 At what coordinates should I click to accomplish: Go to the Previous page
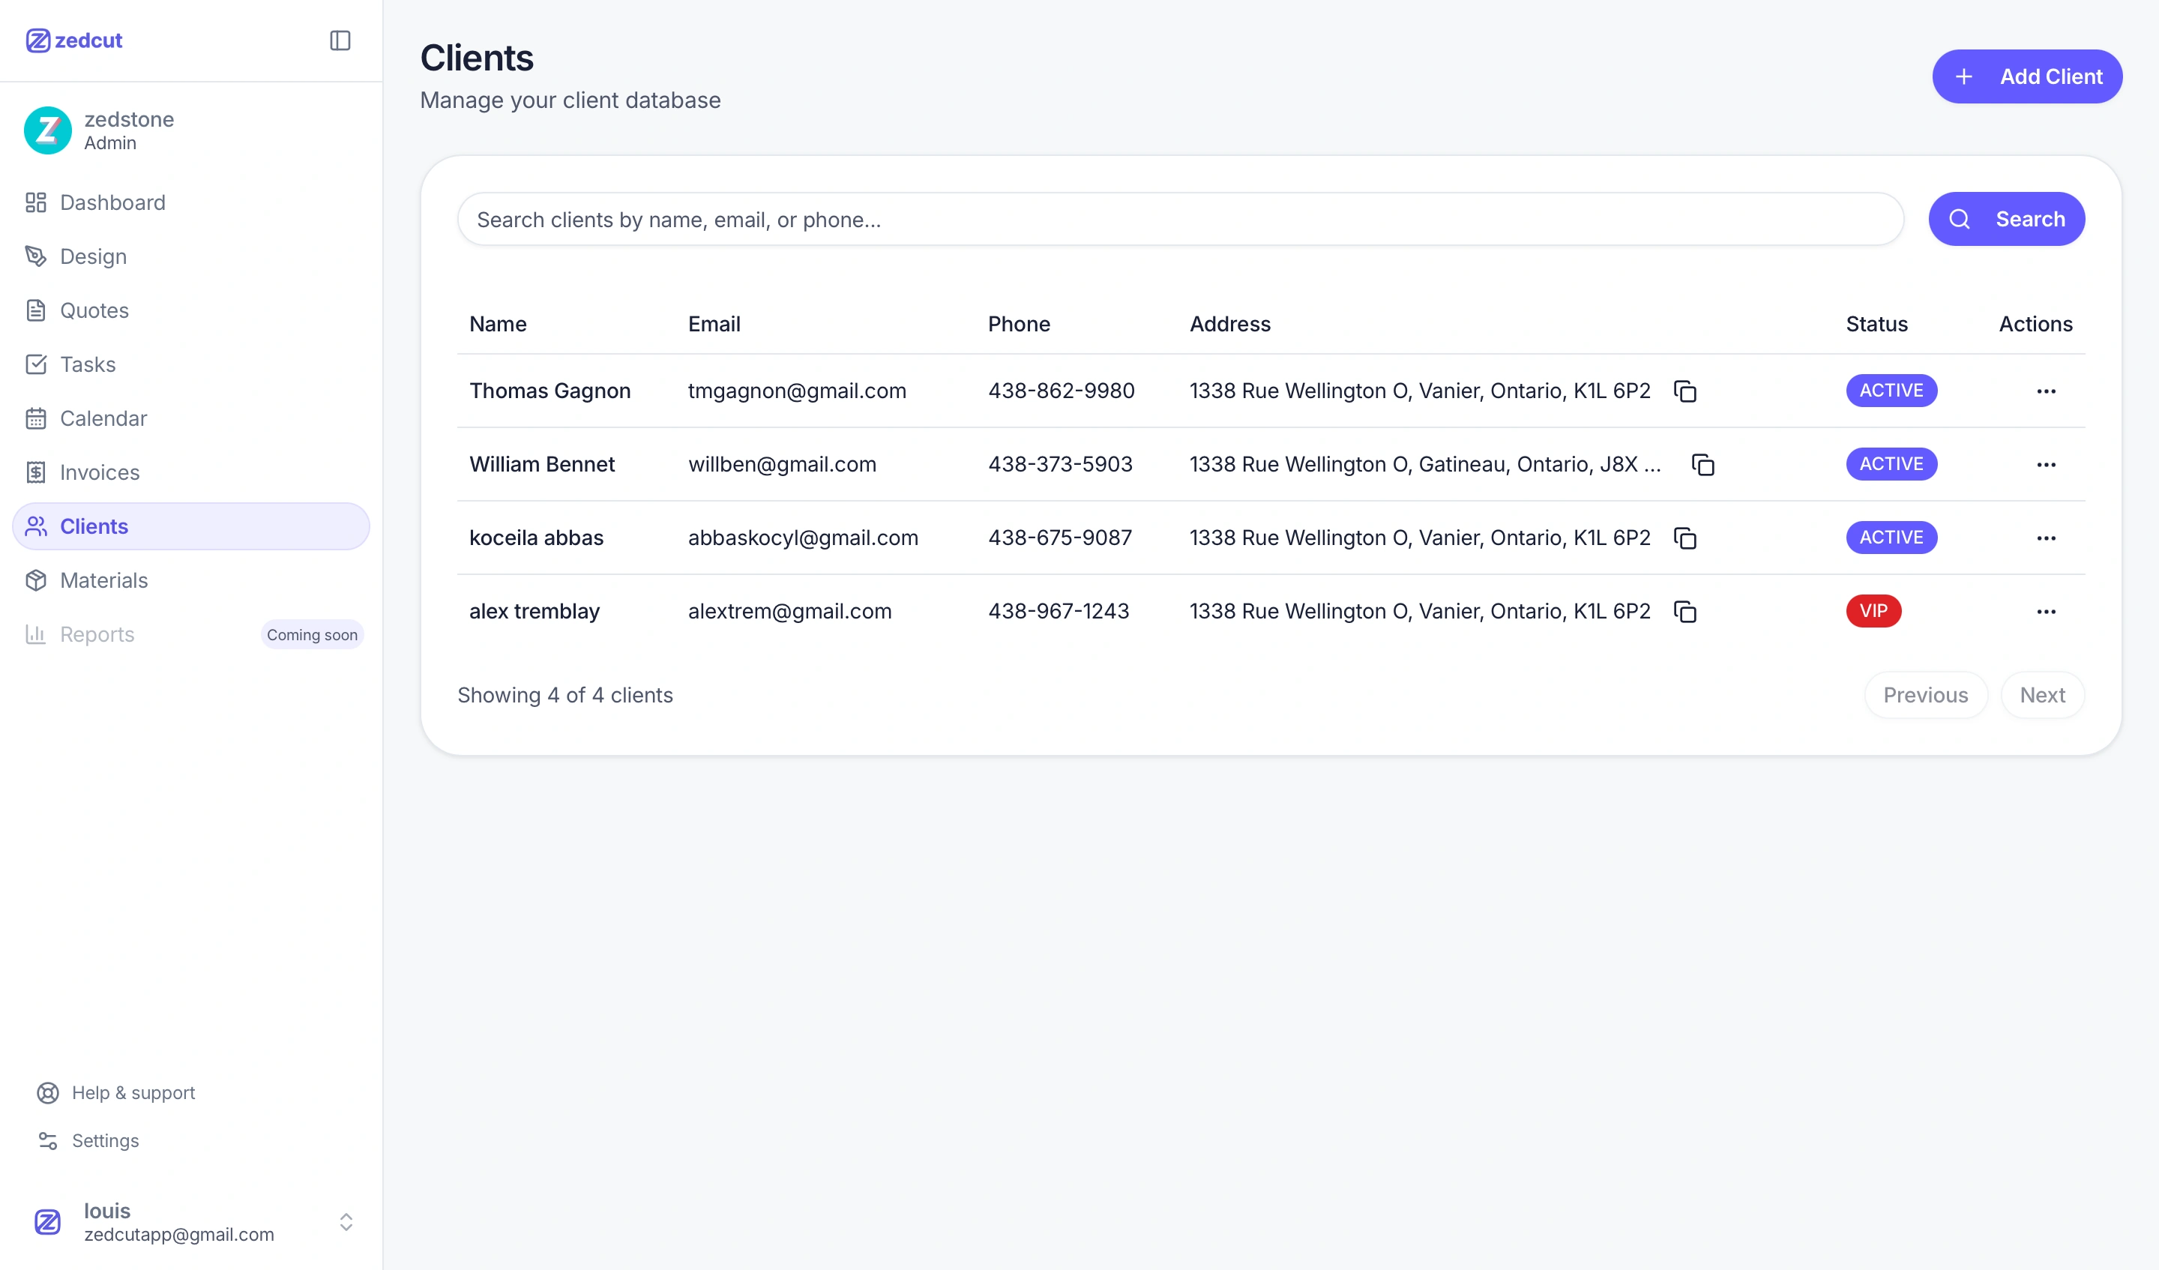[1925, 695]
